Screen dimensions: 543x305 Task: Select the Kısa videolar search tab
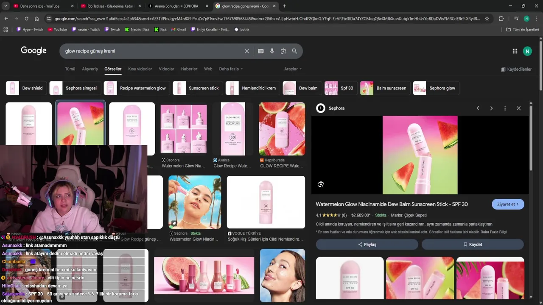point(140,69)
